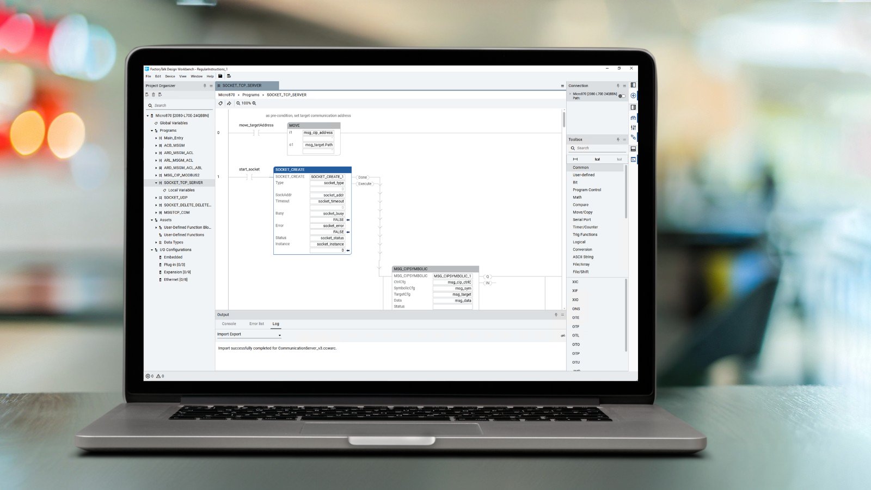Click the cross-reference icon on the right edge sidebar
This screenshot has height=490, width=871.
pos(633,137)
